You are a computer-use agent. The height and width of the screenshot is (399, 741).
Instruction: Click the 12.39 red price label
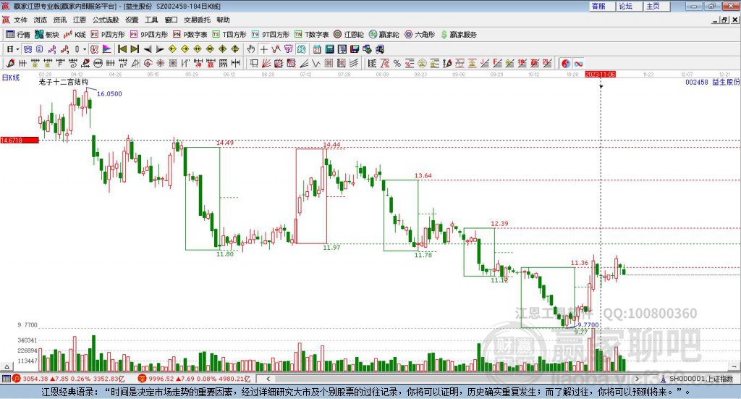pyautogui.click(x=499, y=224)
